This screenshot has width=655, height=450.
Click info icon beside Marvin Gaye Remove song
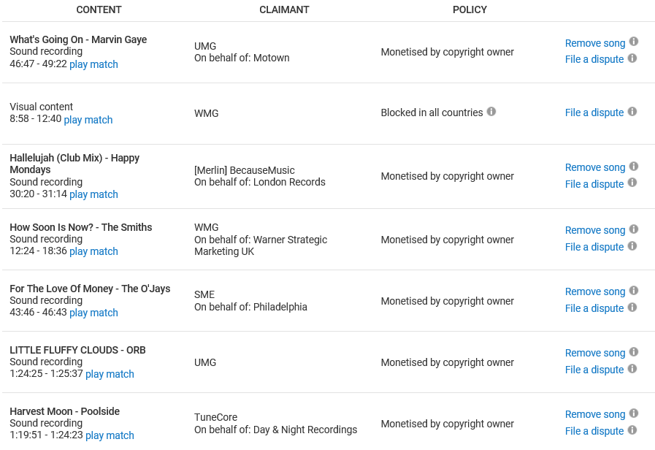tap(634, 42)
